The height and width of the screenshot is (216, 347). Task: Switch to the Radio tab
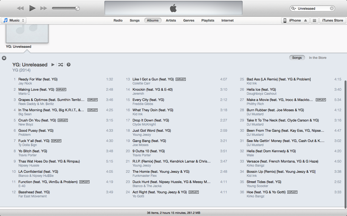coord(118,20)
